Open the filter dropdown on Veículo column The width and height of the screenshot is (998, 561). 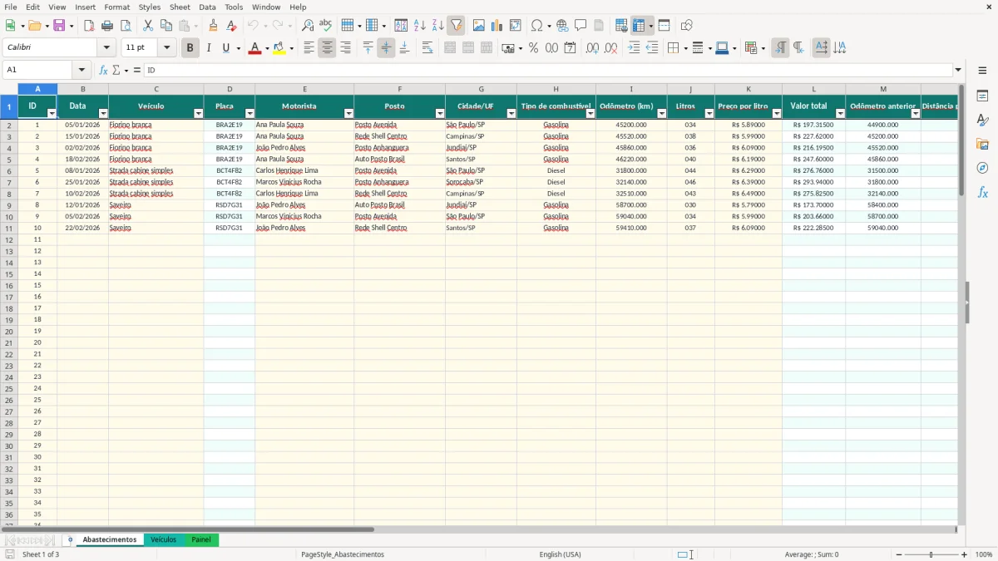(x=199, y=113)
